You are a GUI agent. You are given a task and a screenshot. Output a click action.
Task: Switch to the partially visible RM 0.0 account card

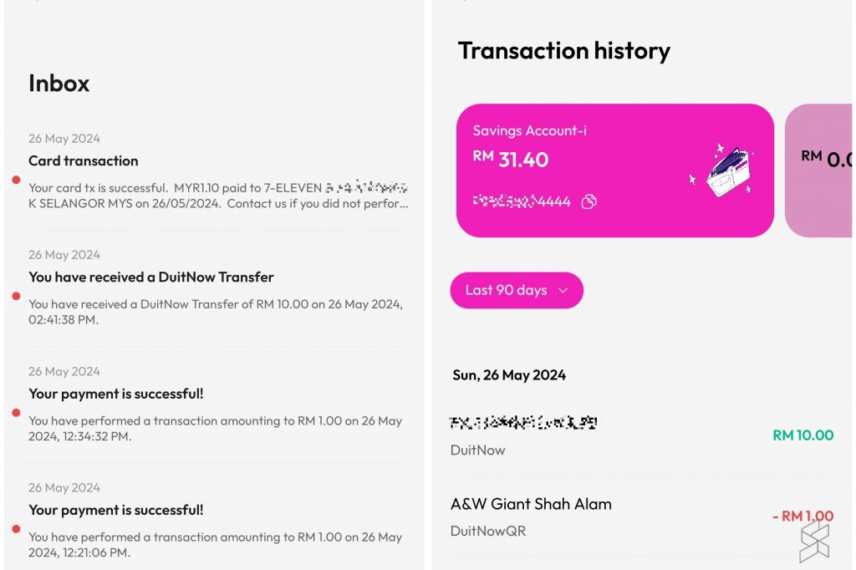coord(818,170)
